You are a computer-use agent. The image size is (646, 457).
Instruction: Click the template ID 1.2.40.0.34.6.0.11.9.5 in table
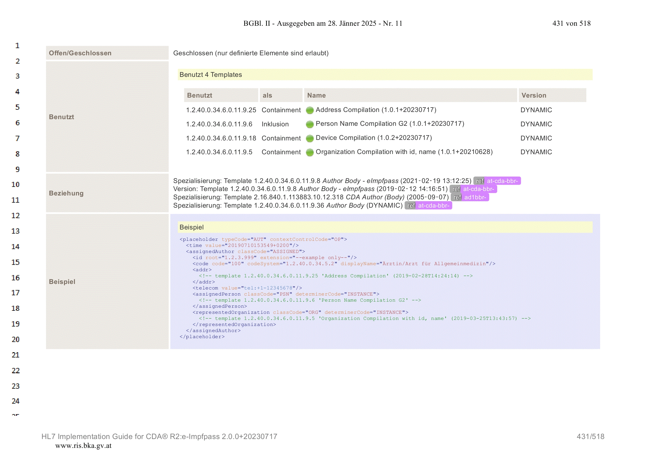click(x=219, y=152)
